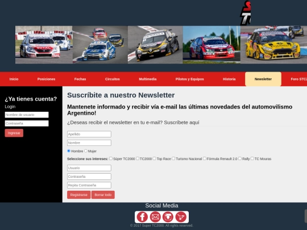Select the Hombre radio button
Image resolution: width=307 pixels, height=230 pixels.
click(x=69, y=151)
